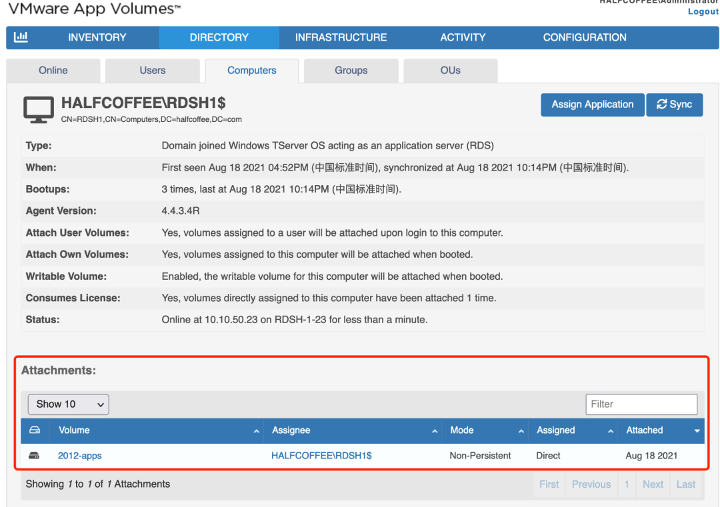720x507 pixels.
Task: Click the Consumes License row value
Action: 329,298
